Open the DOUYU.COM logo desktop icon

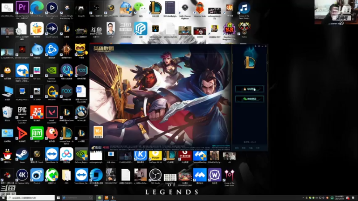(96, 30)
